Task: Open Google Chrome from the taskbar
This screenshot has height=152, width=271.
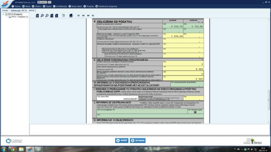Action: (x=12, y=149)
